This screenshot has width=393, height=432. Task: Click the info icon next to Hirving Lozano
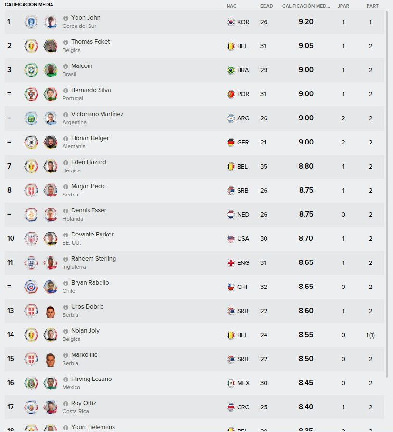click(66, 380)
